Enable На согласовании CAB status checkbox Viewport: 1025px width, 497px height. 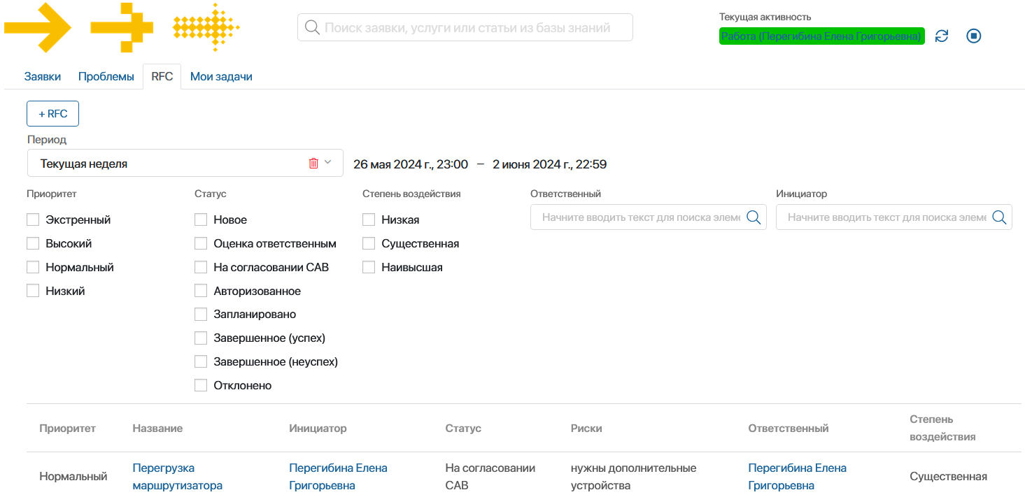point(201,267)
